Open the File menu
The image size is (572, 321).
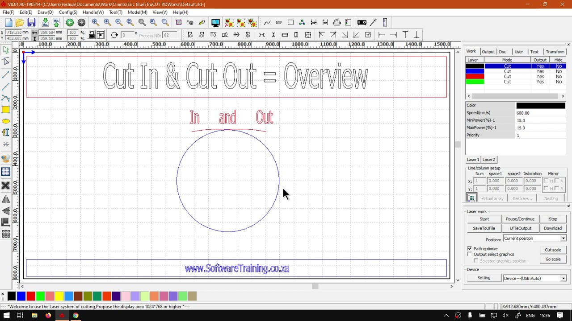(8, 12)
